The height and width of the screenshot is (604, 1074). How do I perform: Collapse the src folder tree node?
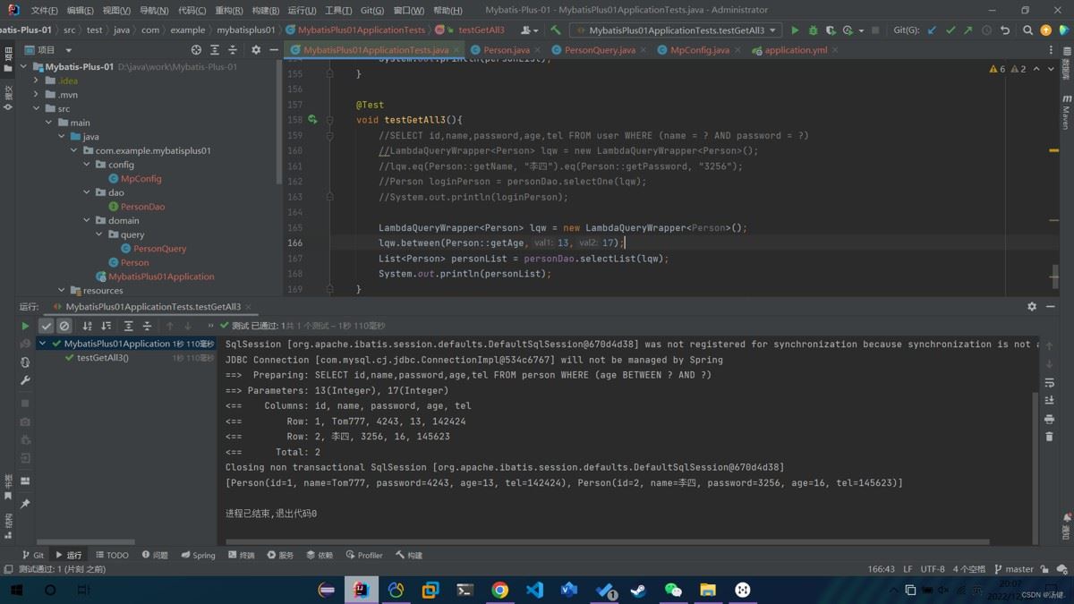click(x=37, y=108)
